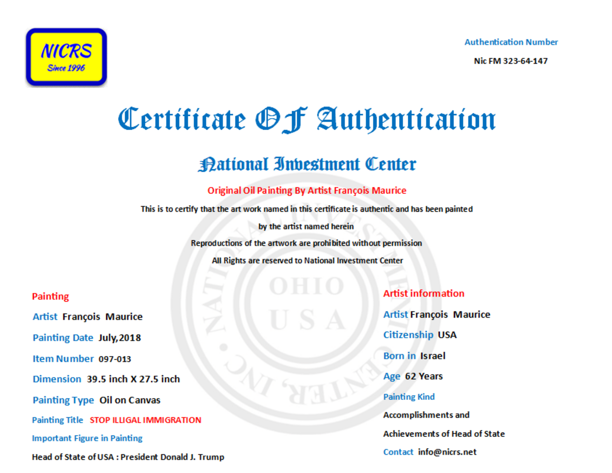The height and width of the screenshot is (473, 612).
Task: Click the 'Painting Type' label
Action: (63, 400)
